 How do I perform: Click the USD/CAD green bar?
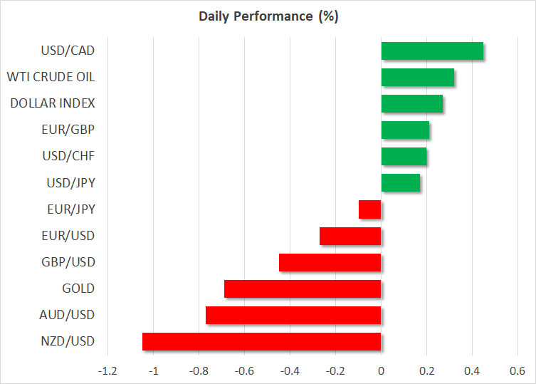click(432, 51)
